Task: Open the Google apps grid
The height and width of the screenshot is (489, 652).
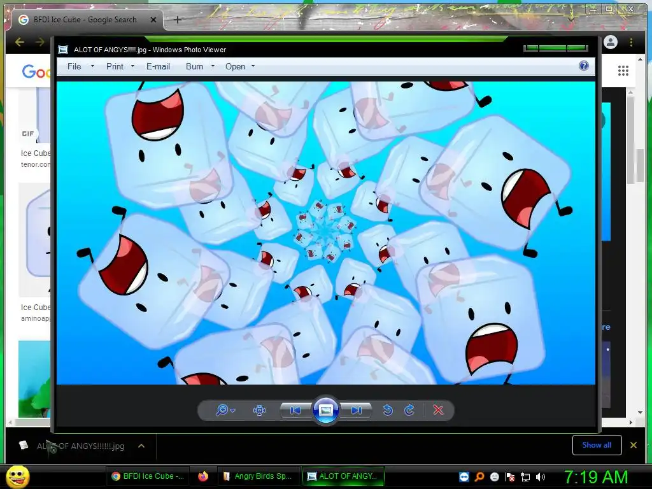Action: click(x=623, y=71)
